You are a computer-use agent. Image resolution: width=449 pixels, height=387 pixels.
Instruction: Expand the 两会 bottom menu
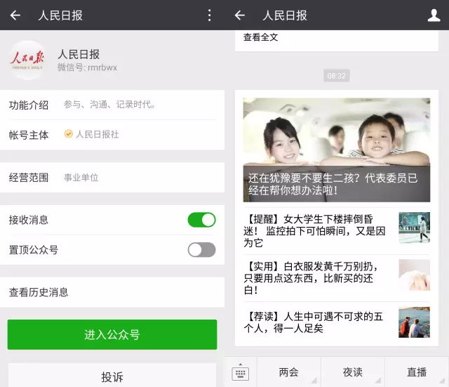(288, 372)
